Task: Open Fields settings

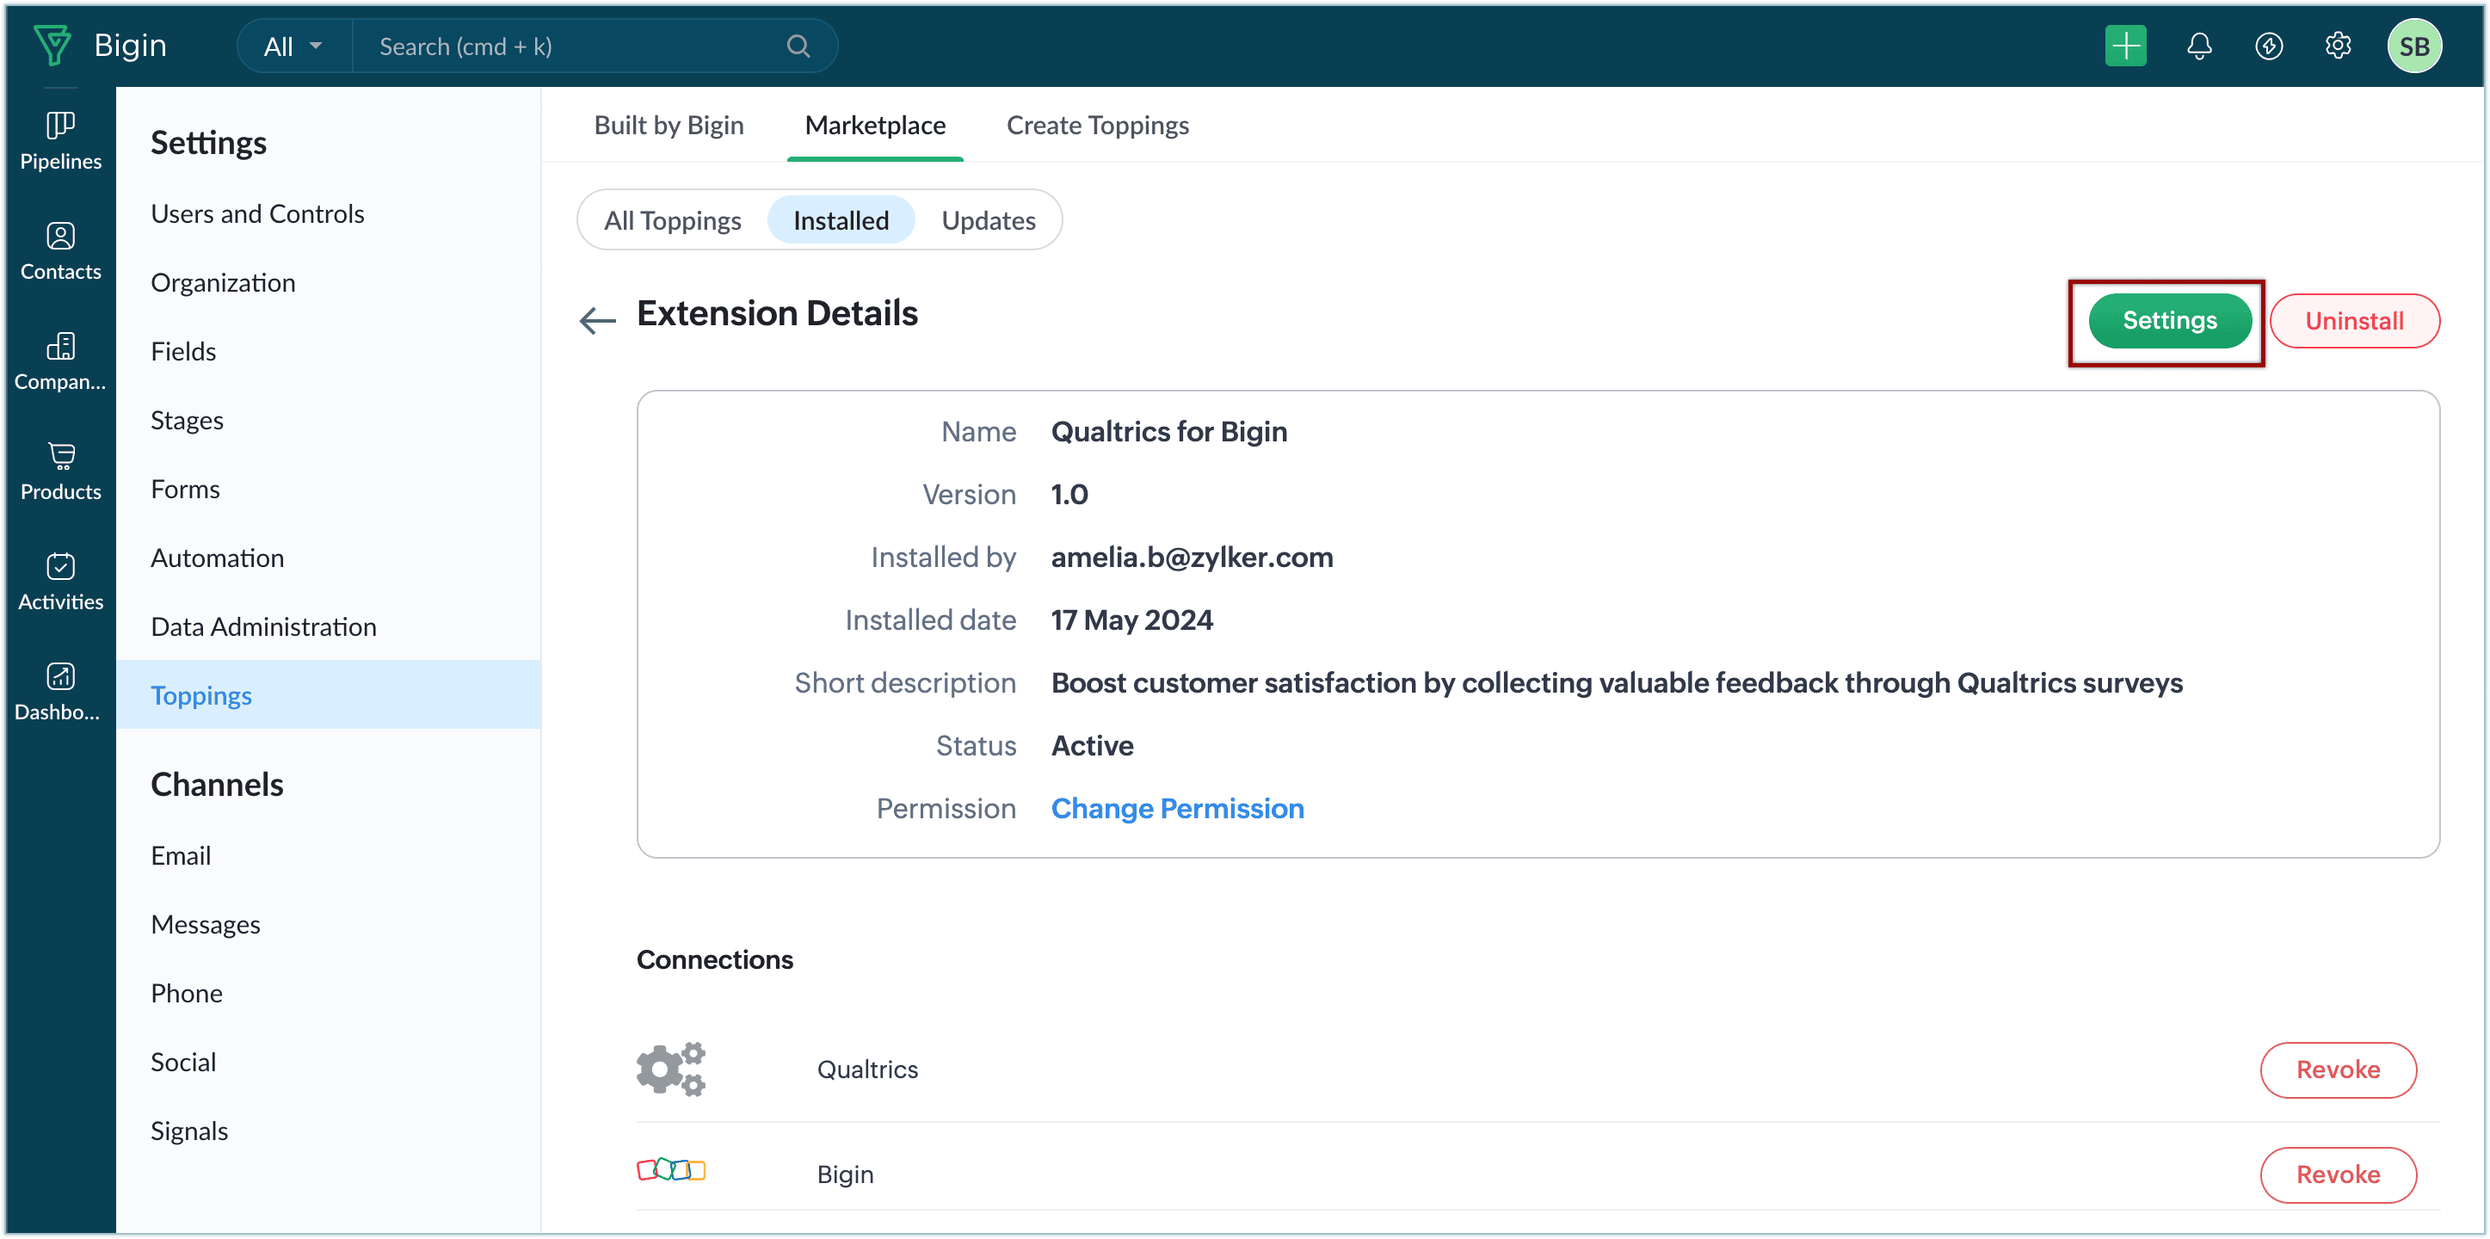Action: [x=182, y=351]
